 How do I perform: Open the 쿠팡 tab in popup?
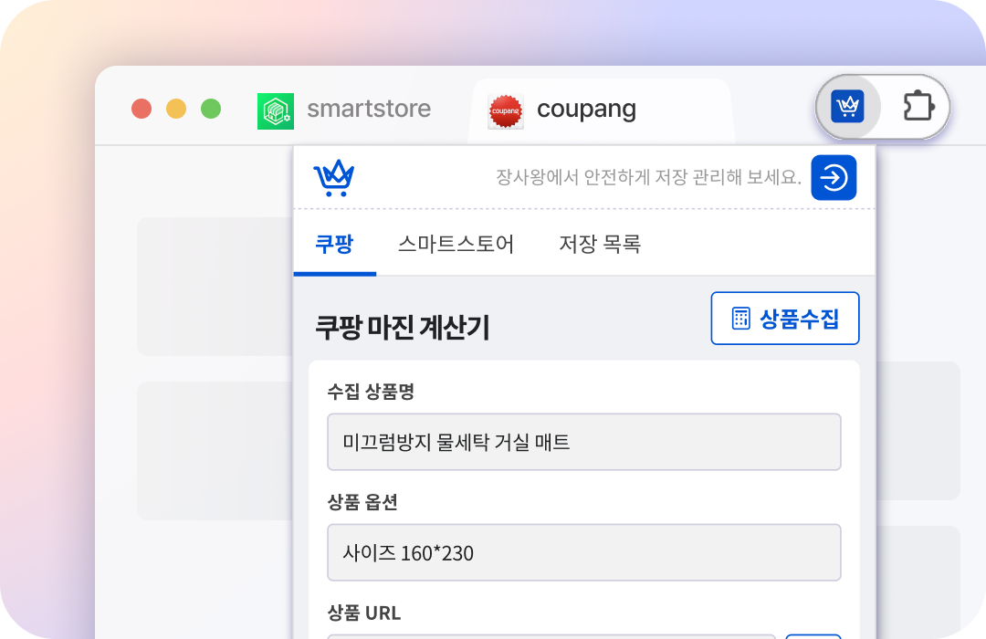(x=334, y=244)
